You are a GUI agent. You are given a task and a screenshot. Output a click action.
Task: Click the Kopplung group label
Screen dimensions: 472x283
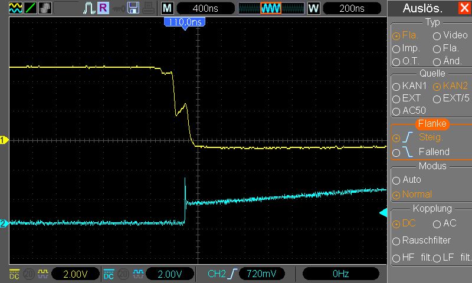tap(432, 208)
